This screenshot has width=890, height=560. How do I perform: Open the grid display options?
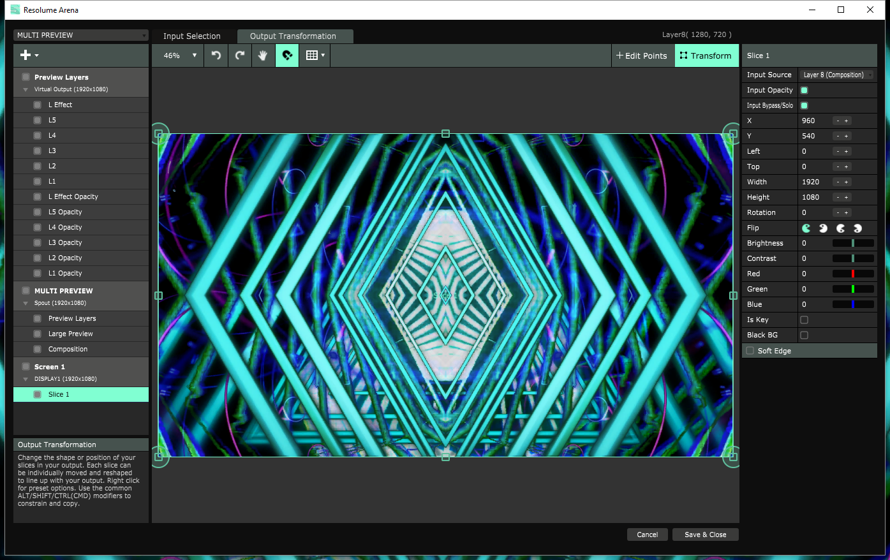[x=315, y=55]
